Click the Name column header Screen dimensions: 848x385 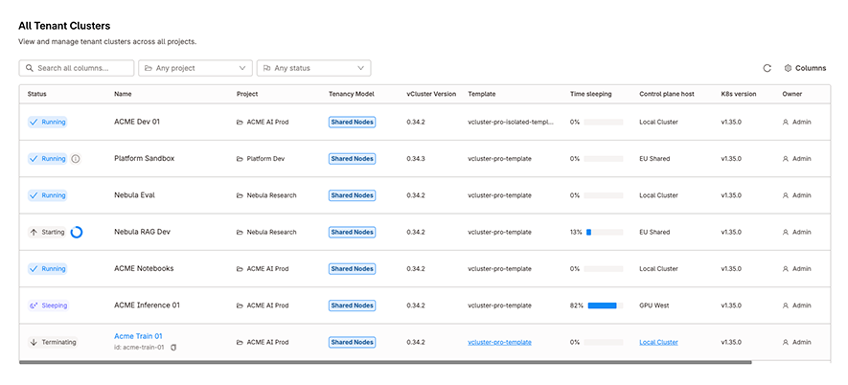(123, 94)
